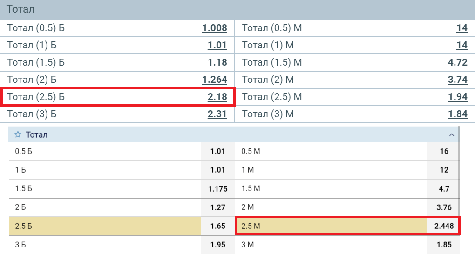The width and height of the screenshot is (475, 254).
Task: Choose odds 1.84 for Тотал (3) М
Action: click(457, 114)
